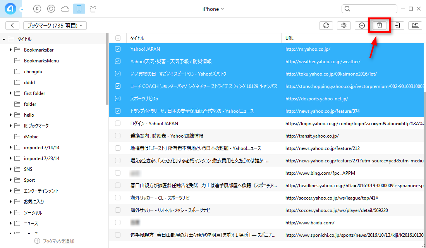Click the folder tree scrollbar
426x248 pixels.
click(x=107, y=69)
